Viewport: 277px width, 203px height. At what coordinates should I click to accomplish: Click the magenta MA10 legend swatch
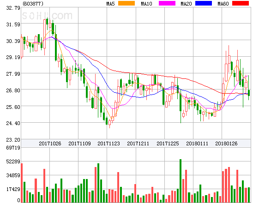167,3
